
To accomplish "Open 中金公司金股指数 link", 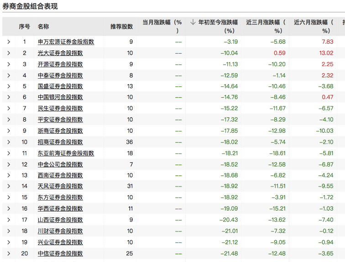I will point(60,165).
